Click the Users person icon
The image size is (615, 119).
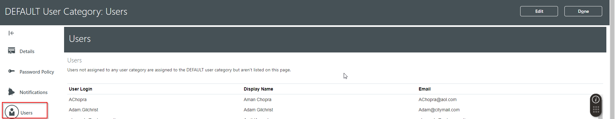point(12,112)
